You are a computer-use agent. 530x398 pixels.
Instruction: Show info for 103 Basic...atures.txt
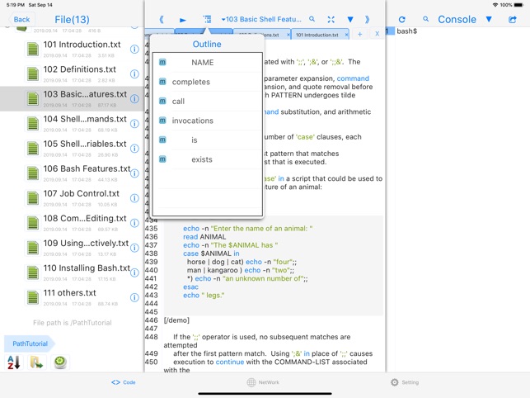coord(134,99)
